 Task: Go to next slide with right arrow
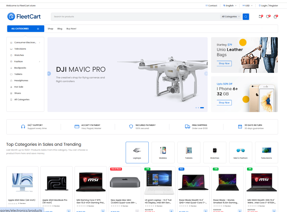206,74
